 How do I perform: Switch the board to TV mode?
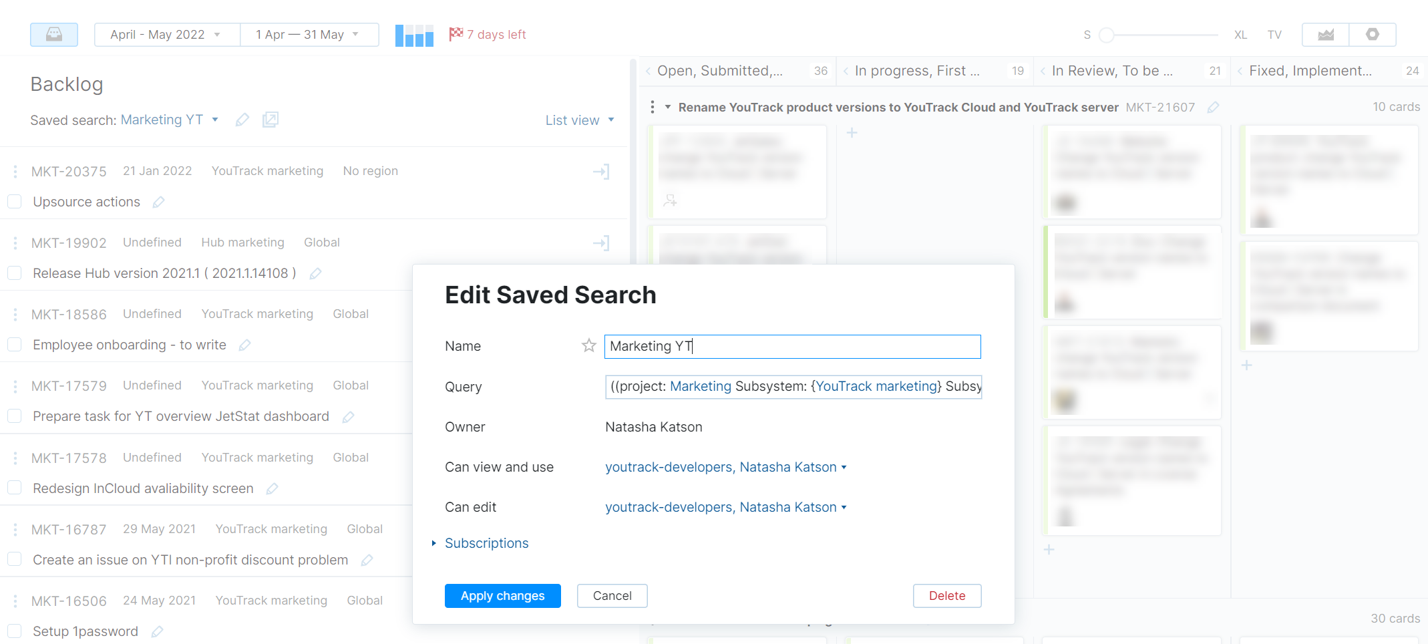tap(1275, 34)
